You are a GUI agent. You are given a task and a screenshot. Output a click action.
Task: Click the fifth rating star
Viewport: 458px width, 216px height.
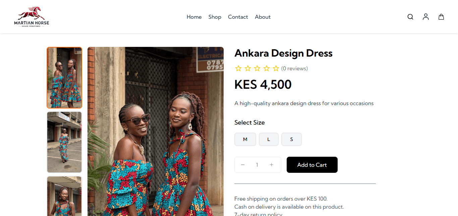click(x=276, y=69)
